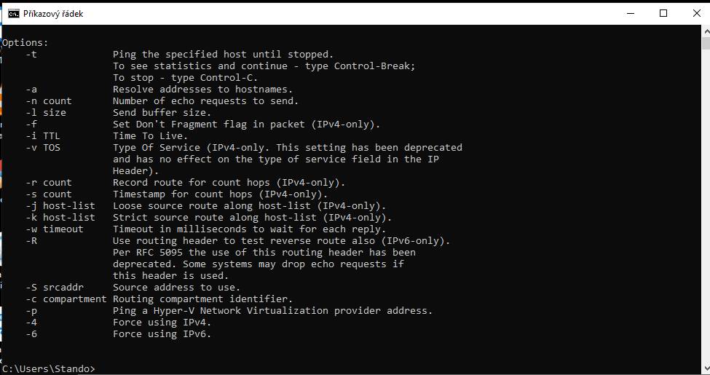Open the Command Prompt system menu icon
The image size is (710, 375).
(14, 14)
